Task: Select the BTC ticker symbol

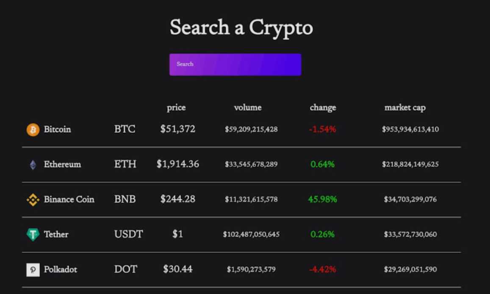Action: click(125, 129)
